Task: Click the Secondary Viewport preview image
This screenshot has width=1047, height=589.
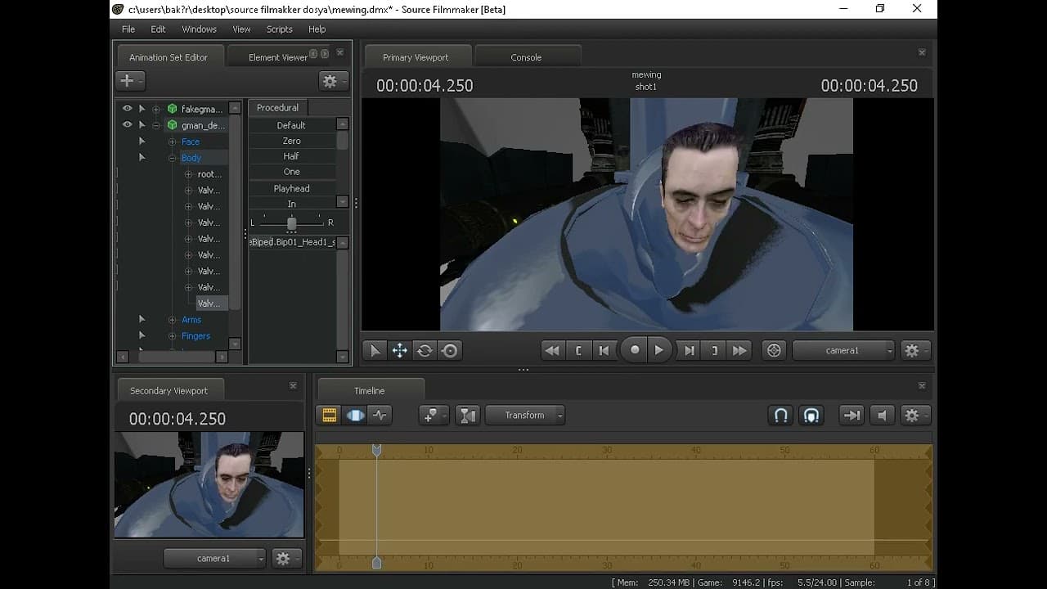Action: [209, 485]
